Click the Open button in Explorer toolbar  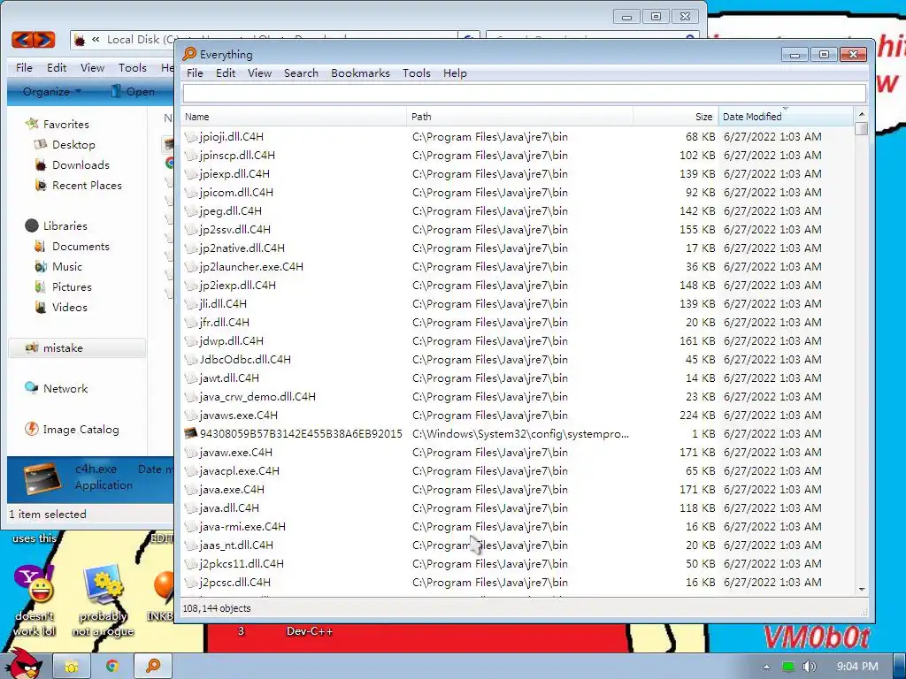click(x=133, y=92)
